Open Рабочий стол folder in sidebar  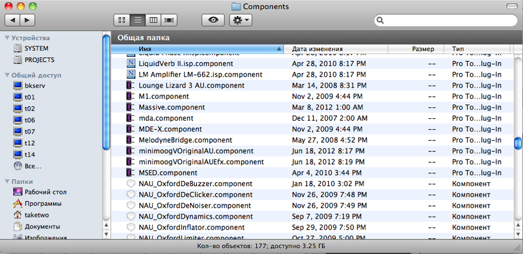(40, 192)
